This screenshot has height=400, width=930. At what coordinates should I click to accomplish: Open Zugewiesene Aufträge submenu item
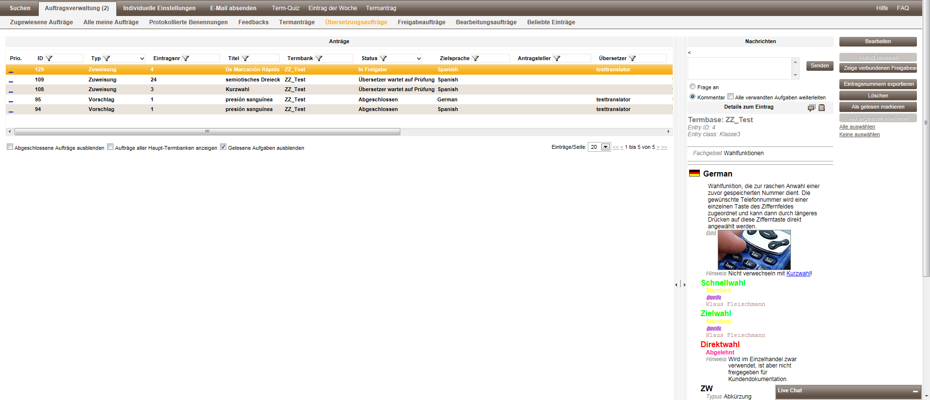point(42,22)
